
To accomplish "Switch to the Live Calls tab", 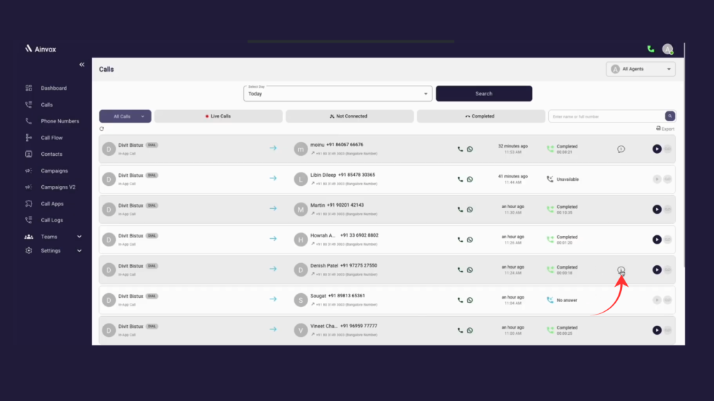I will coord(218,116).
